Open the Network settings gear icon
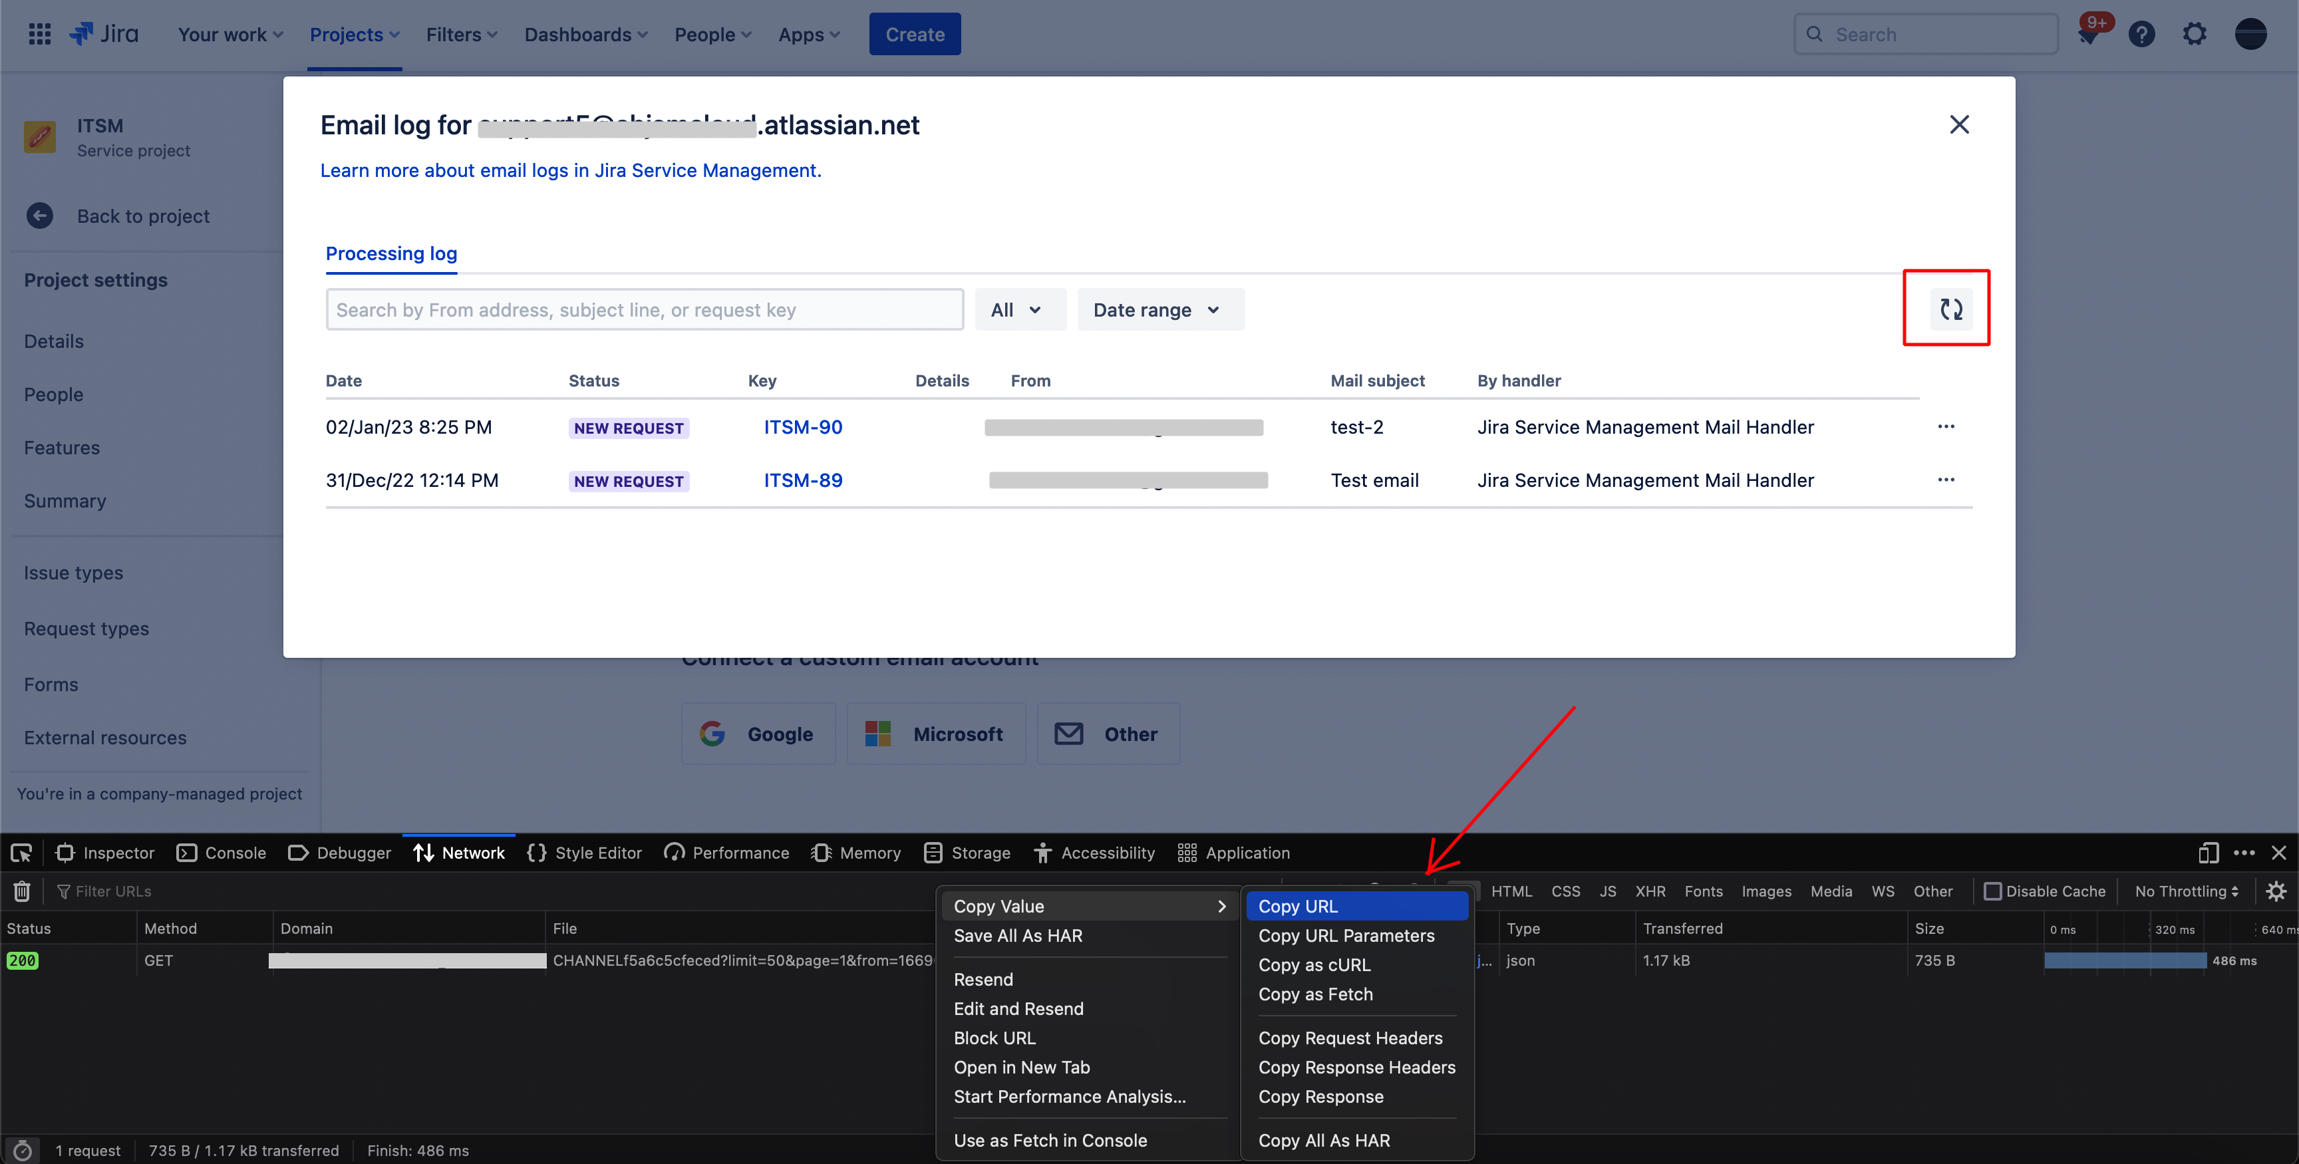Screen dimensions: 2299x1164 click(2276, 891)
